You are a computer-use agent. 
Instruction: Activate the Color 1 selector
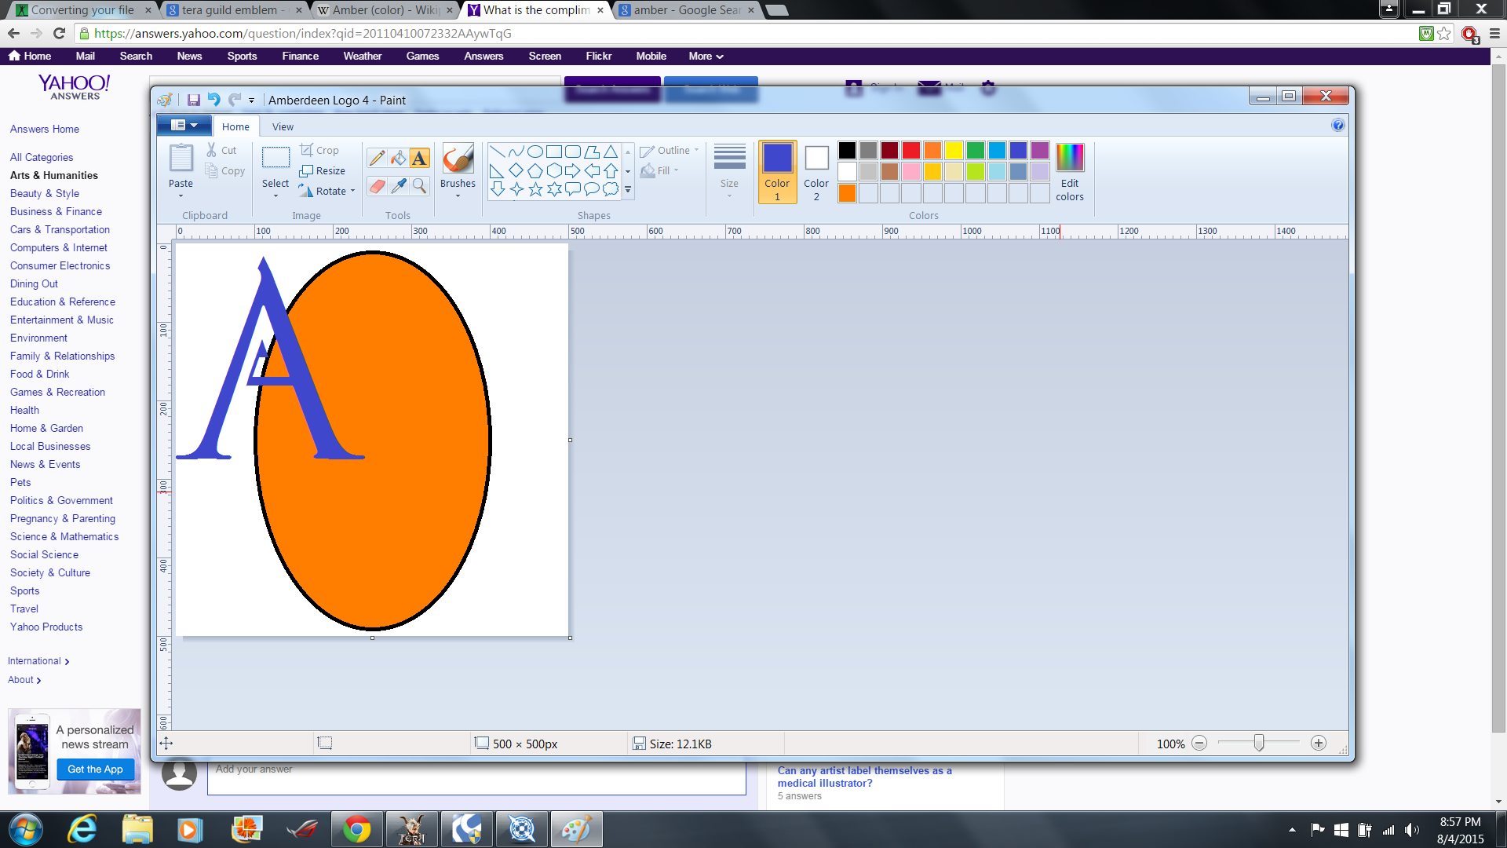pyautogui.click(x=777, y=171)
